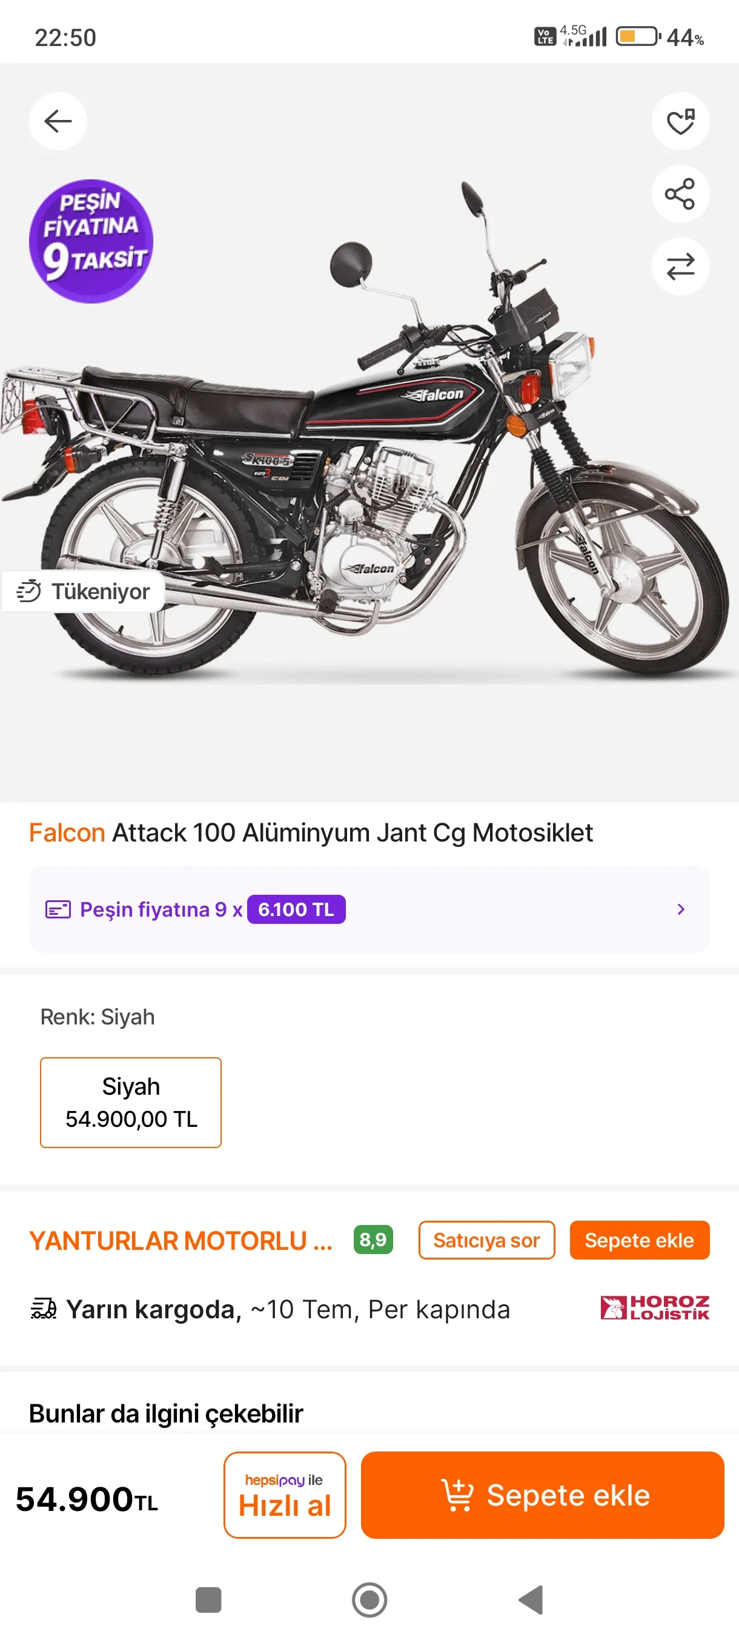The image size is (739, 1643).
Task: Tap the share icon
Action: (x=680, y=194)
